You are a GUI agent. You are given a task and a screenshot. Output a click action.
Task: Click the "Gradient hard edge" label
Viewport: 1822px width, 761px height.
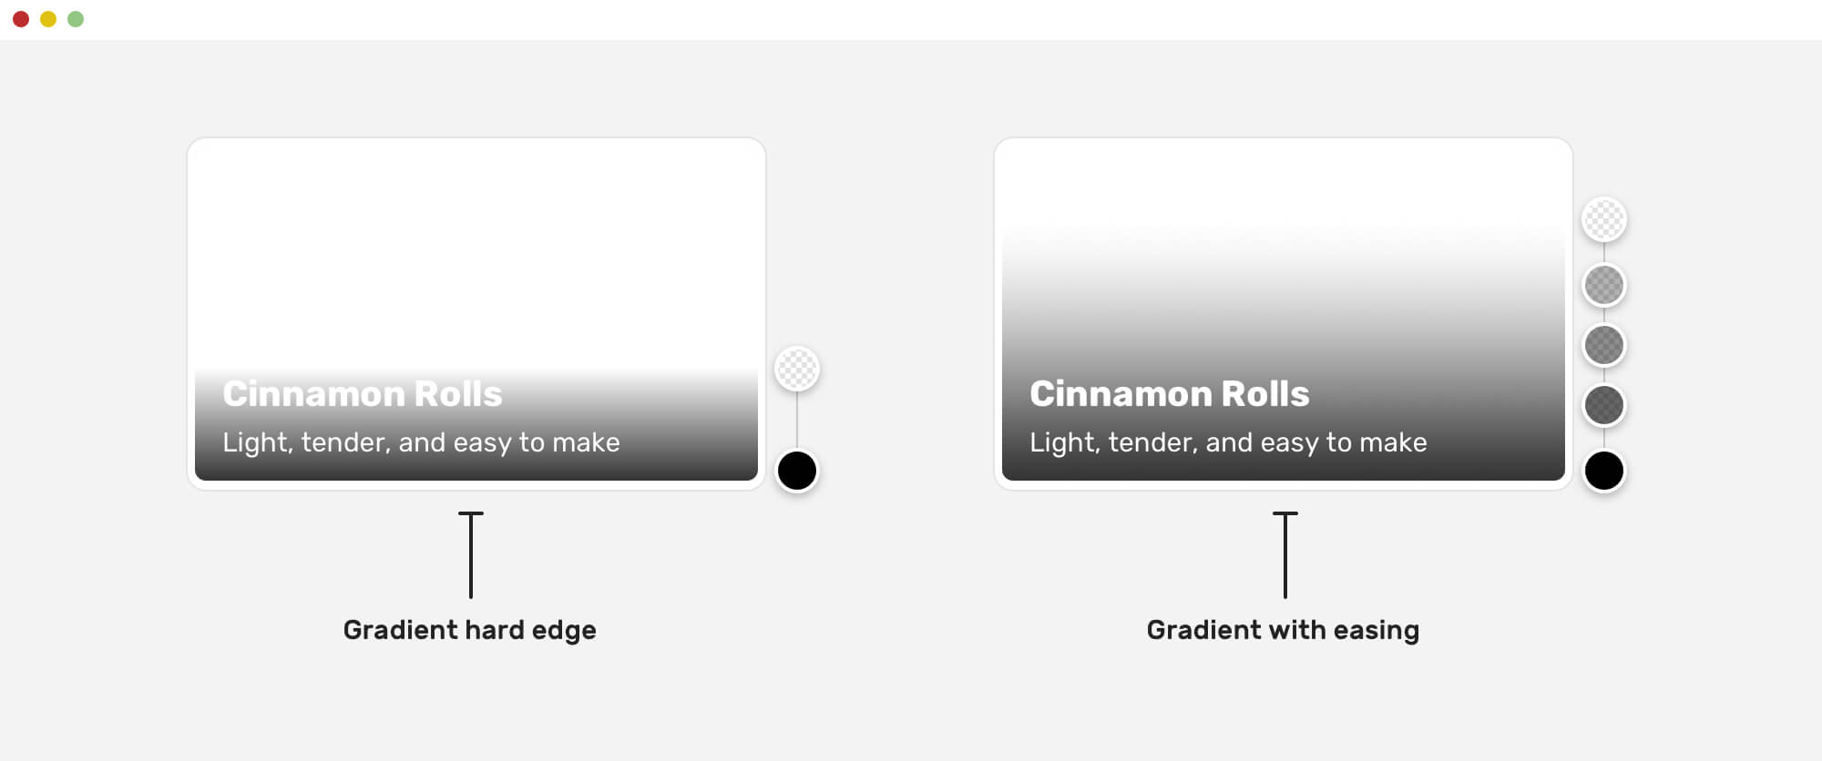pyautogui.click(x=469, y=630)
